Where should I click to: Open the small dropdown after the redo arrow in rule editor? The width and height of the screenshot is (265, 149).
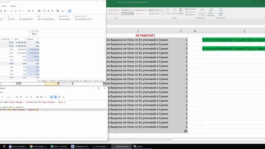point(9,97)
